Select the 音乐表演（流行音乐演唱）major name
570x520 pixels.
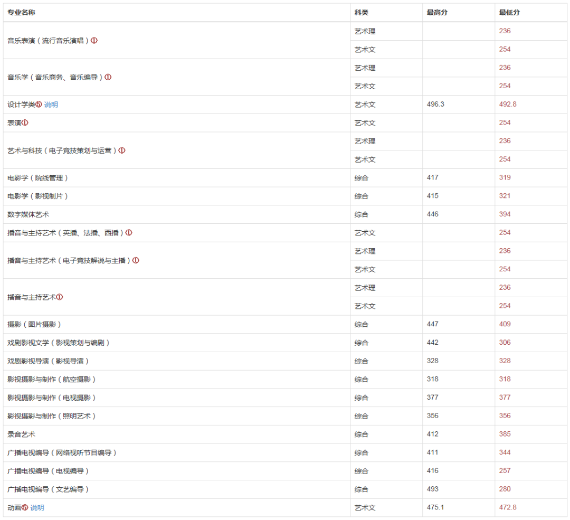(49, 41)
